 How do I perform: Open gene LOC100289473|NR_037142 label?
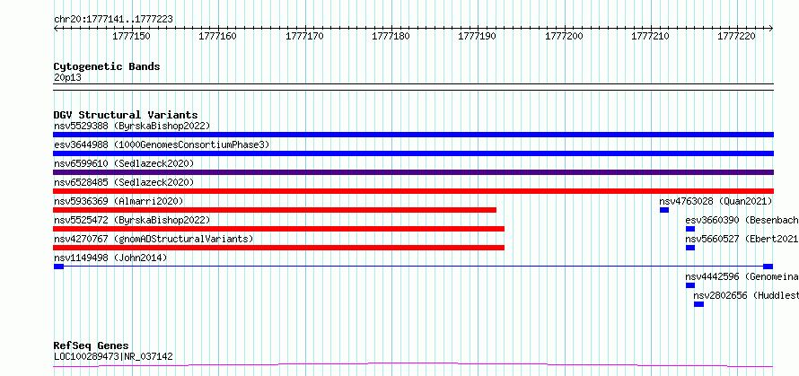(113, 356)
